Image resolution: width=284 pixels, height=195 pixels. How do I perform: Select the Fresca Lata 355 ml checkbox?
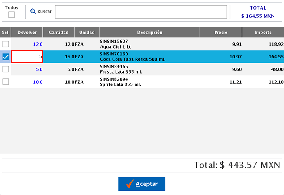point(6,69)
